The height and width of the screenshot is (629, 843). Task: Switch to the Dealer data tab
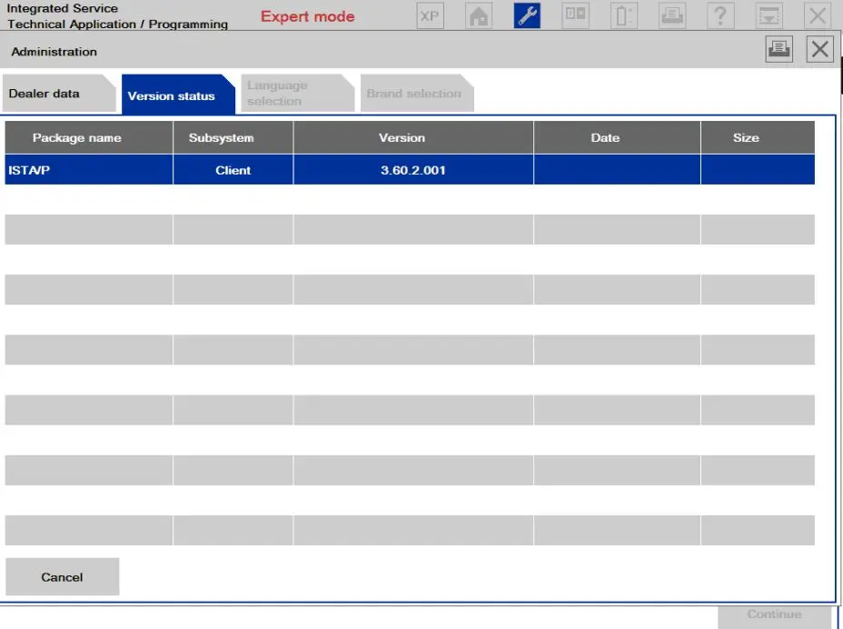coord(59,94)
